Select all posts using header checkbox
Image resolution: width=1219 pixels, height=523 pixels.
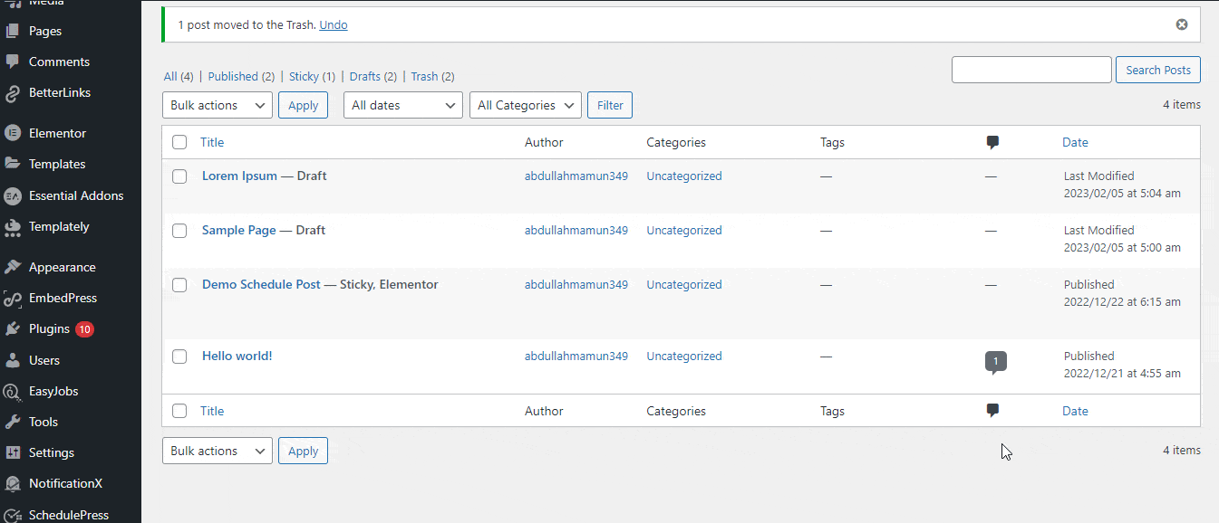pyautogui.click(x=179, y=142)
